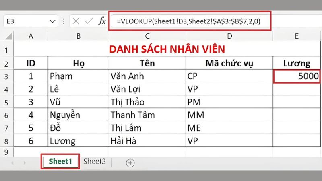Select ID cell 2 in Lê row
This screenshot has width=322, height=181.
click(x=31, y=89)
